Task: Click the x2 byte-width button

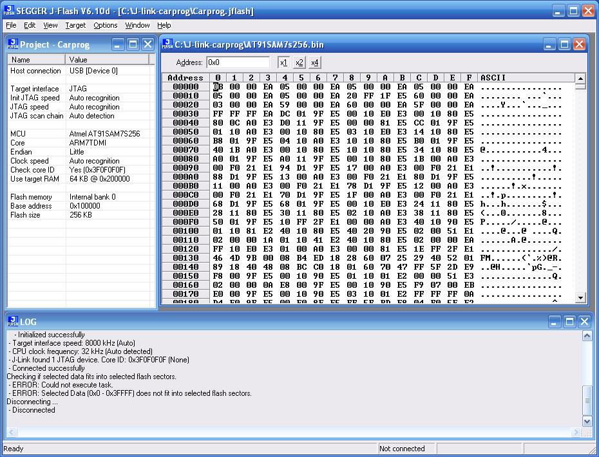Action: [299, 62]
